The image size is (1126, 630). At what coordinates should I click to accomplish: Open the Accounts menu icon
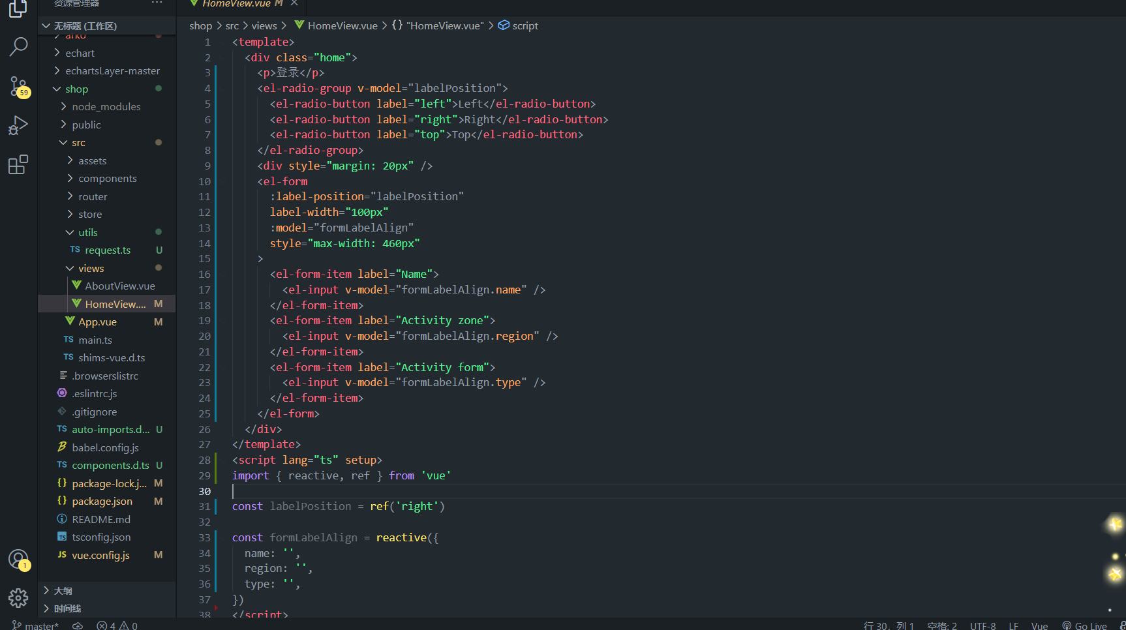click(18, 560)
